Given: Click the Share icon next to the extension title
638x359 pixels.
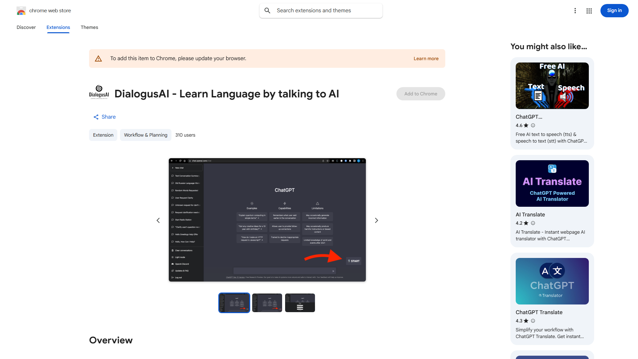Looking at the screenshot, I should click(x=96, y=117).
